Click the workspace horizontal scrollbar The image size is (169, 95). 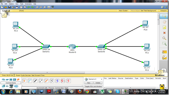tap(47, 73)
